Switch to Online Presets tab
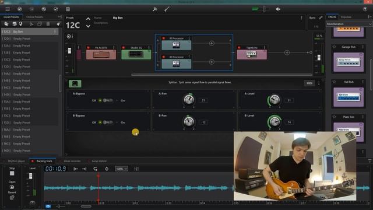Viewport: 373px width, 210px height. coord(34,17)
